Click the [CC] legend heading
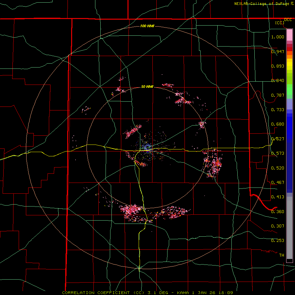Image resolution: width=295 pixels, height=295 pixels. coord(280,23)
